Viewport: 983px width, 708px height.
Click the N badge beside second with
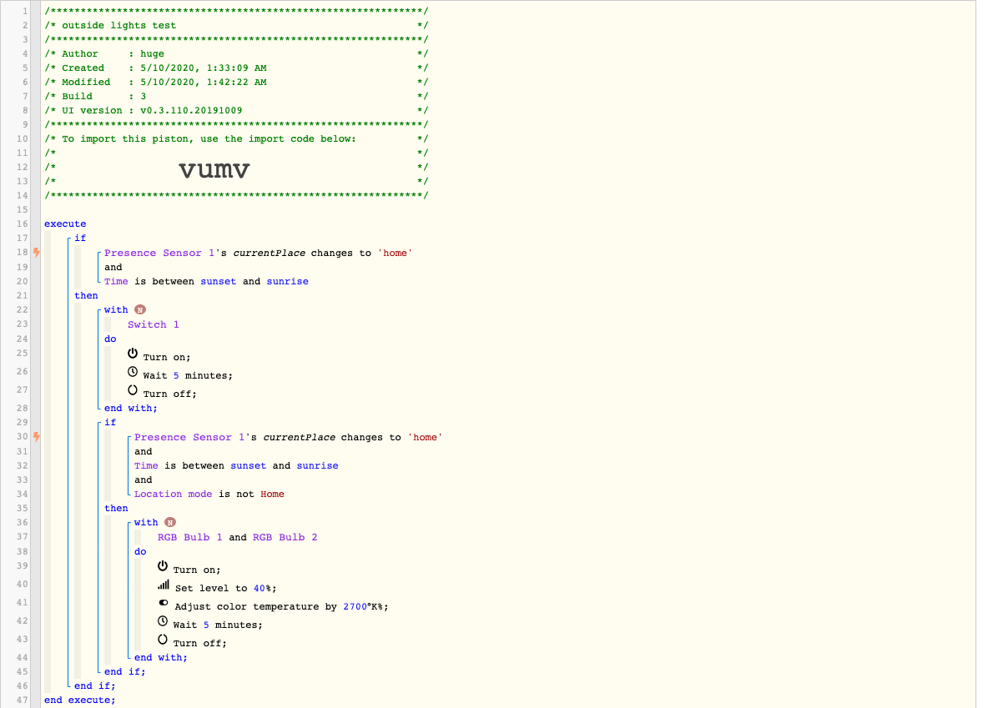(x=170, y=522)
